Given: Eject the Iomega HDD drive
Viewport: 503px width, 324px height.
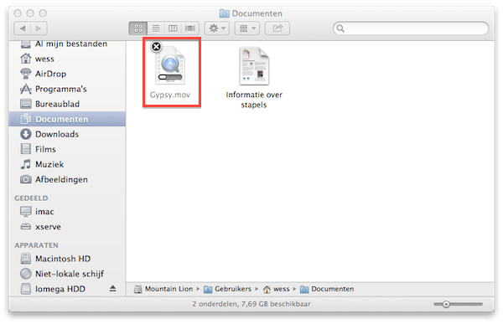Looking at the screenshot, I should pos(112,289).
